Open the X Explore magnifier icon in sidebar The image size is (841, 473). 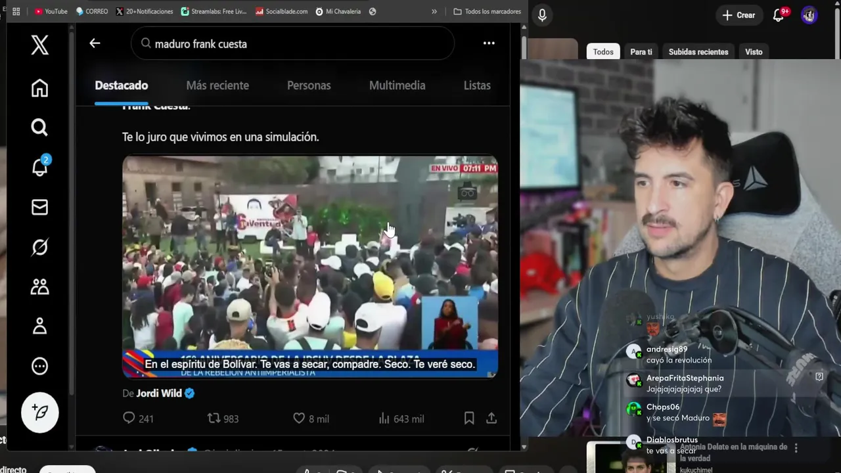[x=40, y=127]
